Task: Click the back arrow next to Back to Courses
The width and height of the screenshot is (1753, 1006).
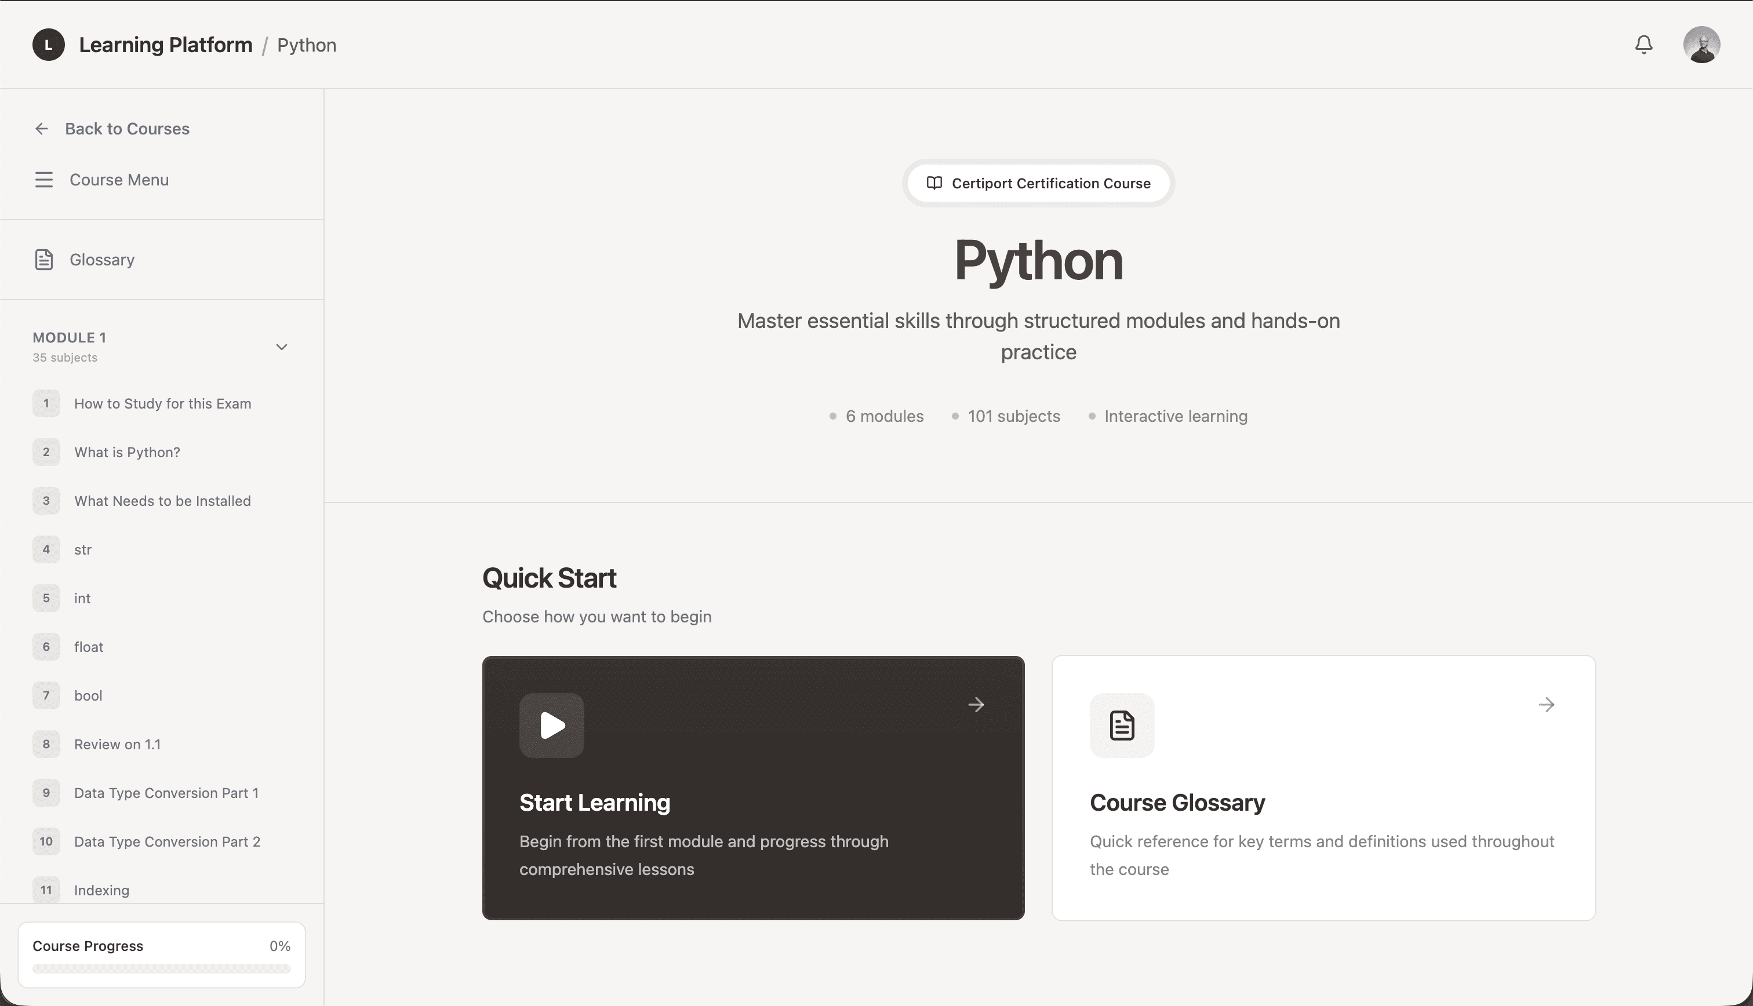Action: (42, 129)
